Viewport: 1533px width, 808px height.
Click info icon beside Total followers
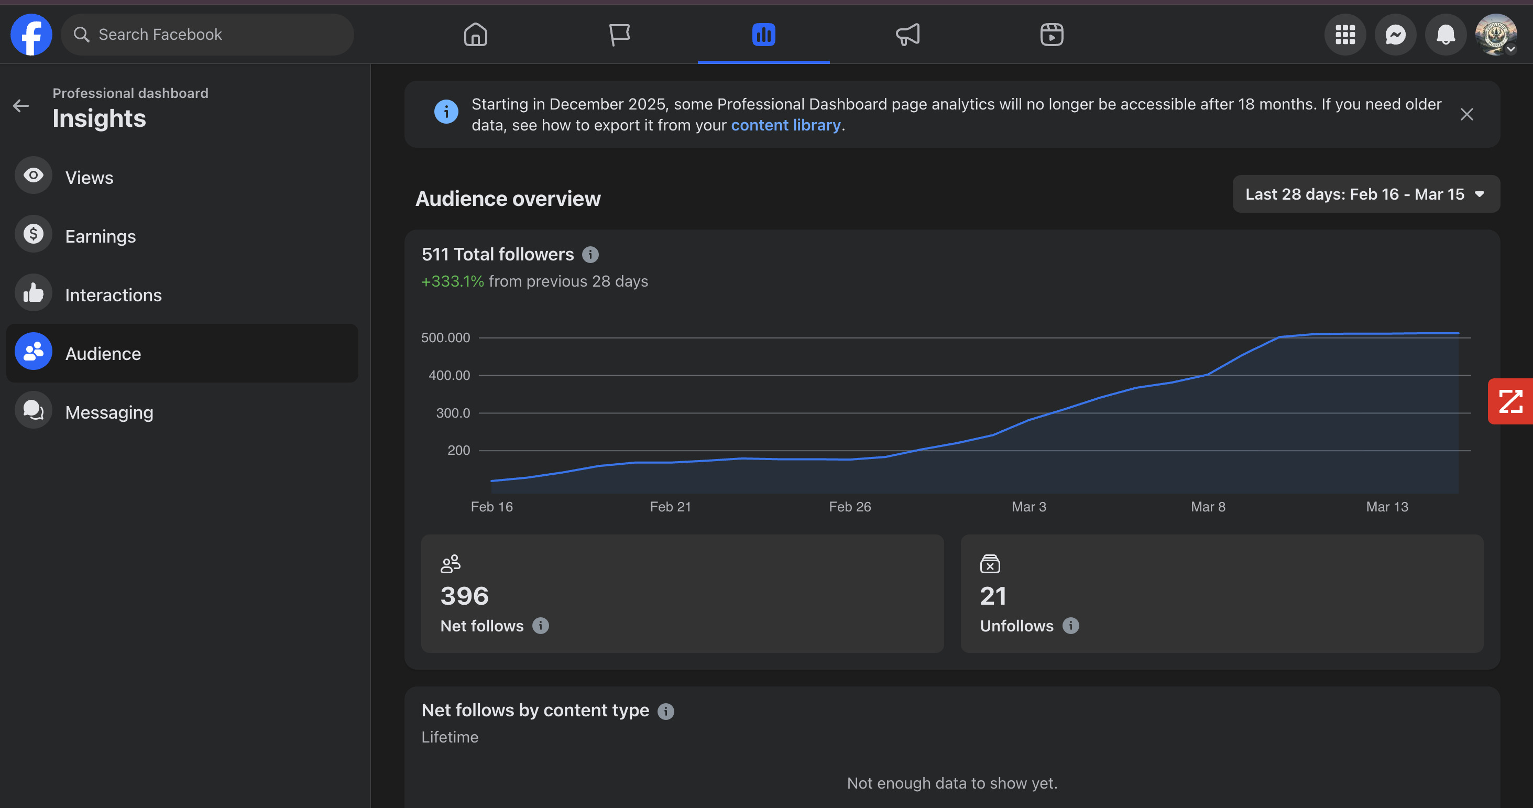590,255
